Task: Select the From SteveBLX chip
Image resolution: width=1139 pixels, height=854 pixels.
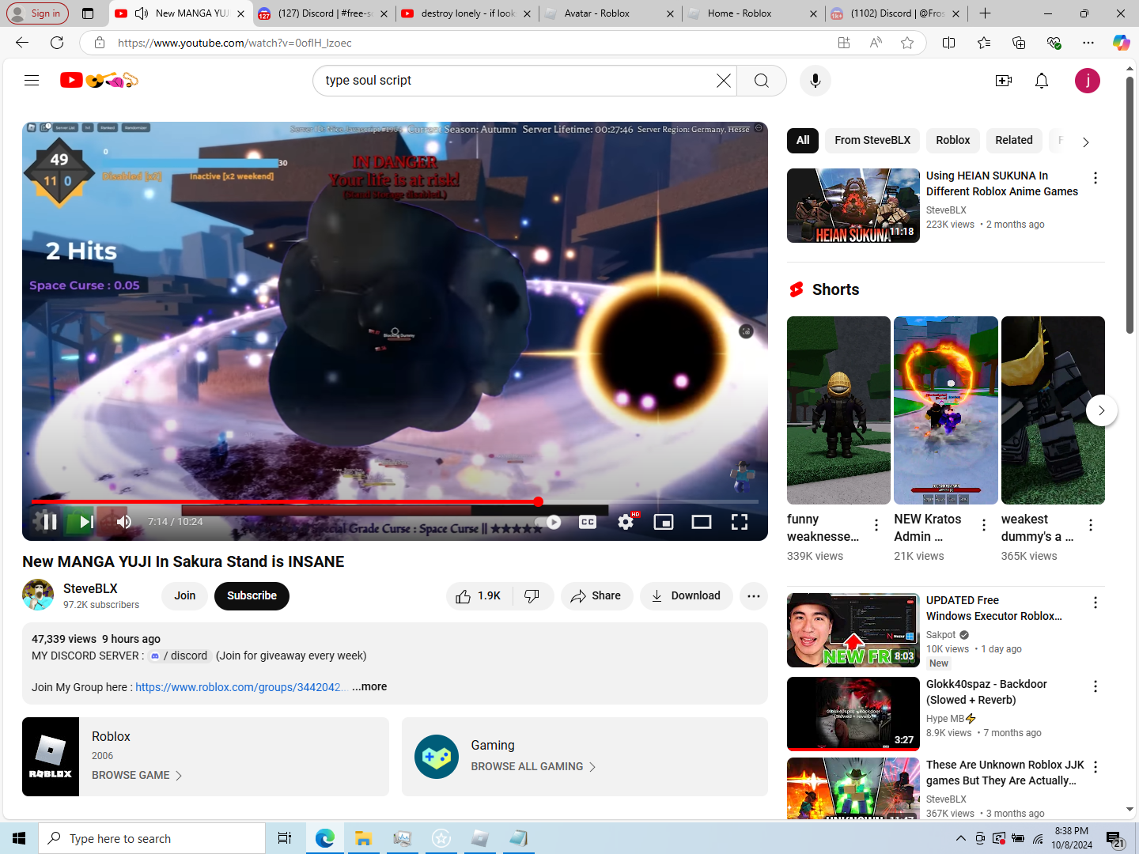Action: click(x=872, y=140)
